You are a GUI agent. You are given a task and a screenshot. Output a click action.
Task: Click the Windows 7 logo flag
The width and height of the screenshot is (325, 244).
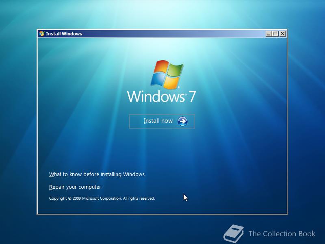point(167,75)
